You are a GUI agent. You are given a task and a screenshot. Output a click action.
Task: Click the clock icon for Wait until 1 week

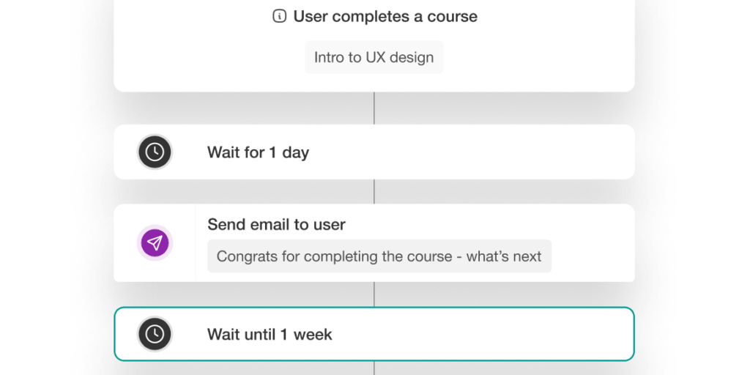[x=155, y=334]
